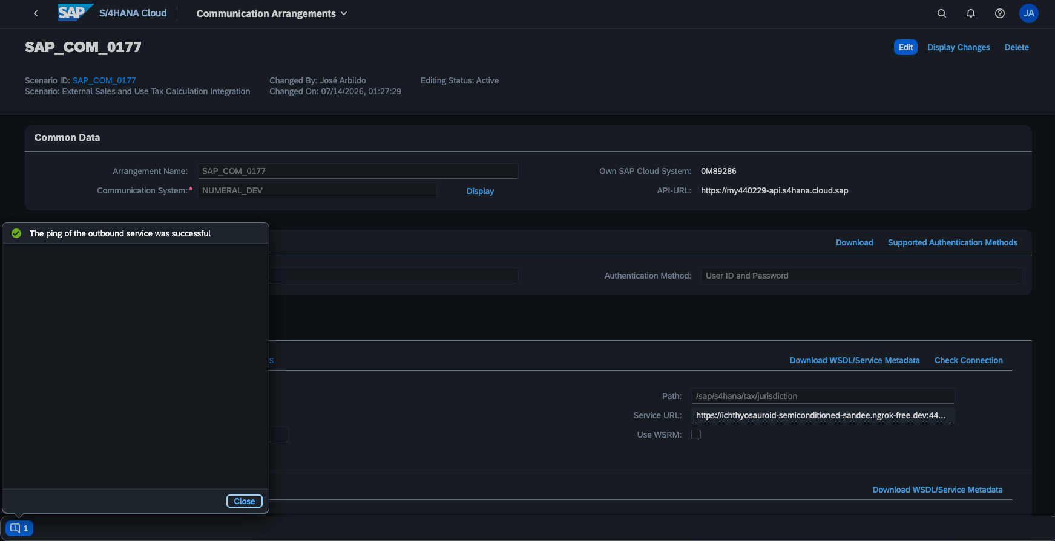
Task: Click the Scenario description text
Action: click(137, 91)
